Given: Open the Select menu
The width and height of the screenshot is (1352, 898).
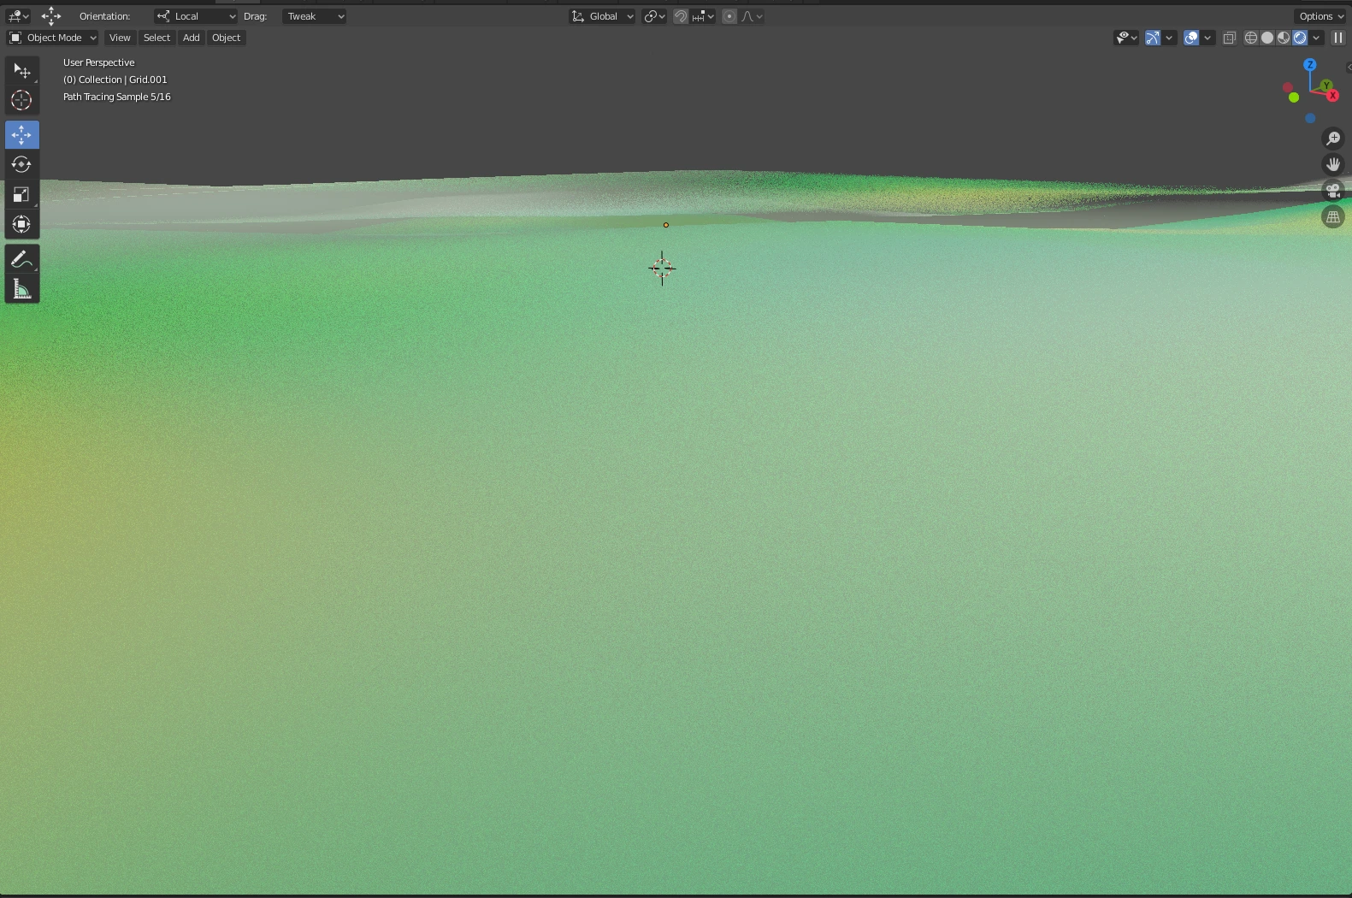Looking at the screenshot, I should (156, 38).
